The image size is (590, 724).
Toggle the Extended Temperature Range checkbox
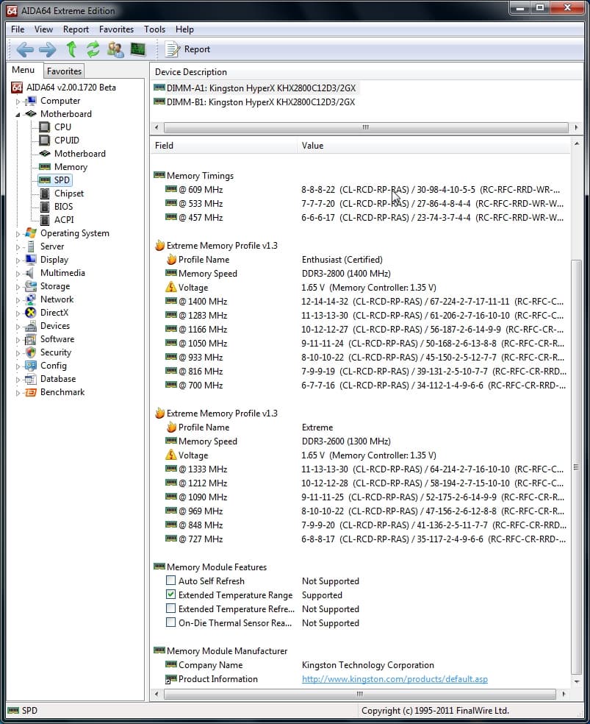[170, 595]
